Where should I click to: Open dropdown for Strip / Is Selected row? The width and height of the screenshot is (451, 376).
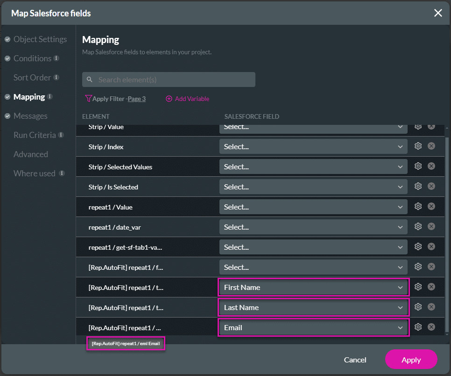coord(313,187)
